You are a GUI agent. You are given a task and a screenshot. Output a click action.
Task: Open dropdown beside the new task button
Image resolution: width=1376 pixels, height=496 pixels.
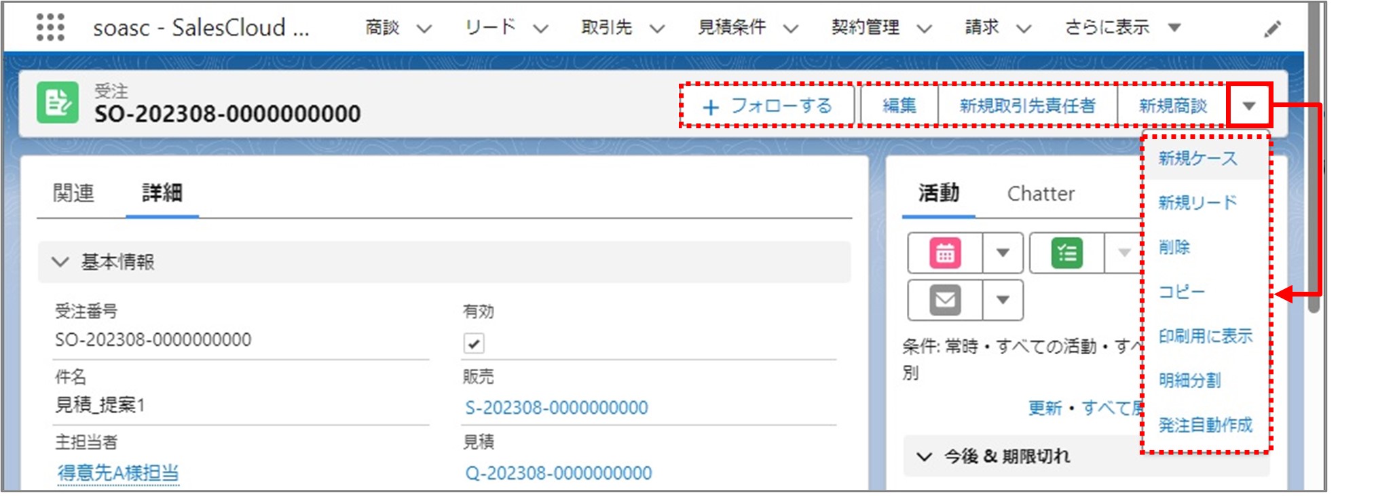(1123, 253)
